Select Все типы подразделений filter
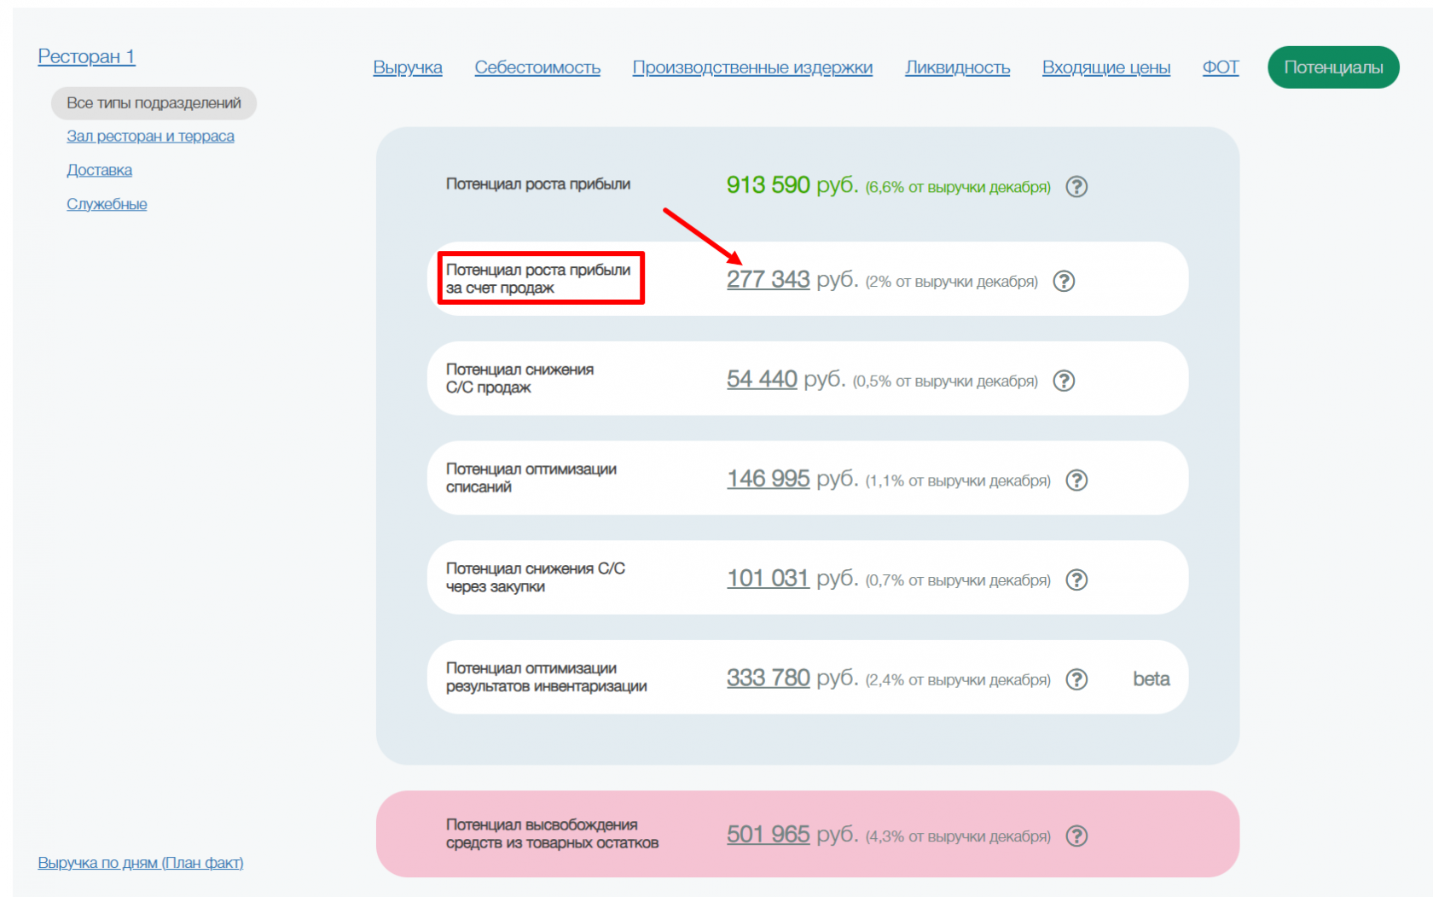Image resolution: width=1433 pixels, height=897 pixels. click(x=154, y=103)
